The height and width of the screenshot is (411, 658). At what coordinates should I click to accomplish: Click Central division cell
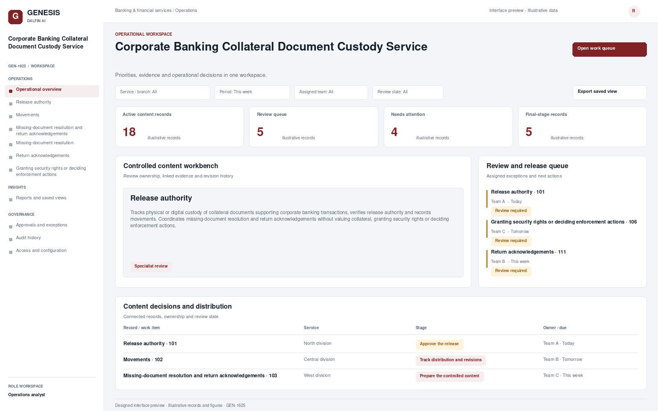click(x=319, y=360)
